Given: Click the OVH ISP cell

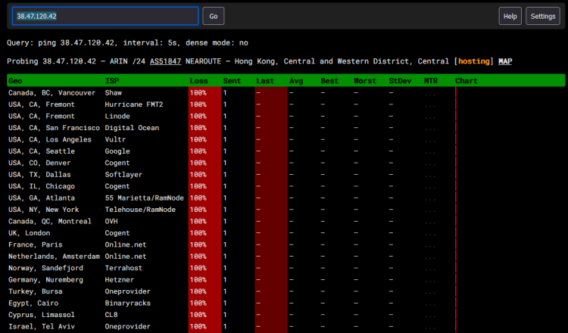Looking at the screenshot, I should click(x=111, y=221).
